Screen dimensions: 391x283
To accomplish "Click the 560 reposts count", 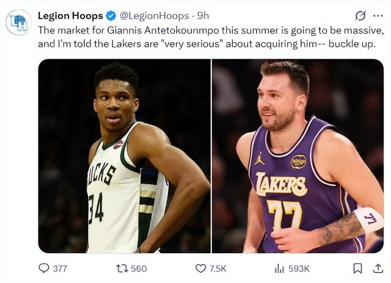I will click(139, 268).
